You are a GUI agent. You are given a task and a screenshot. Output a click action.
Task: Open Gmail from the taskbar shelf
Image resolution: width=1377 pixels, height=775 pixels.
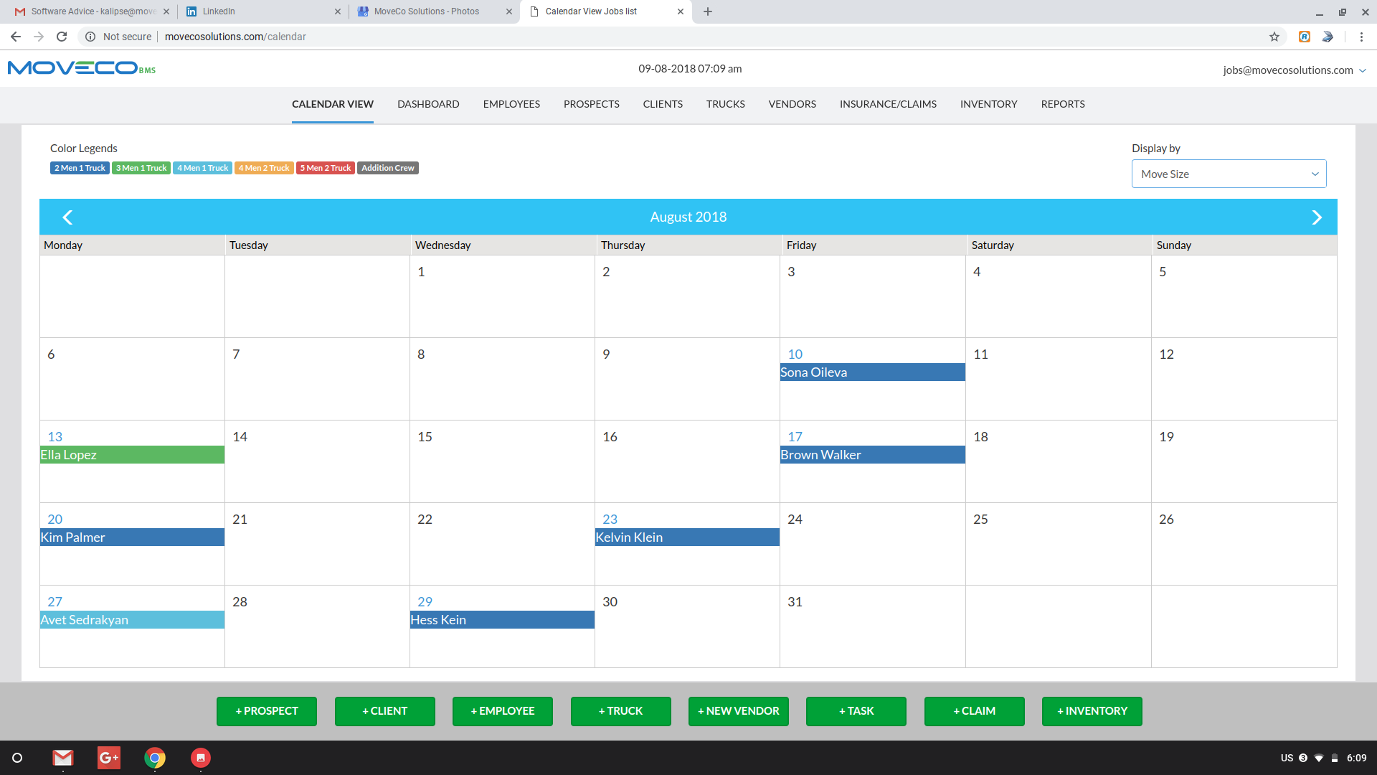[x=63, y=758]
